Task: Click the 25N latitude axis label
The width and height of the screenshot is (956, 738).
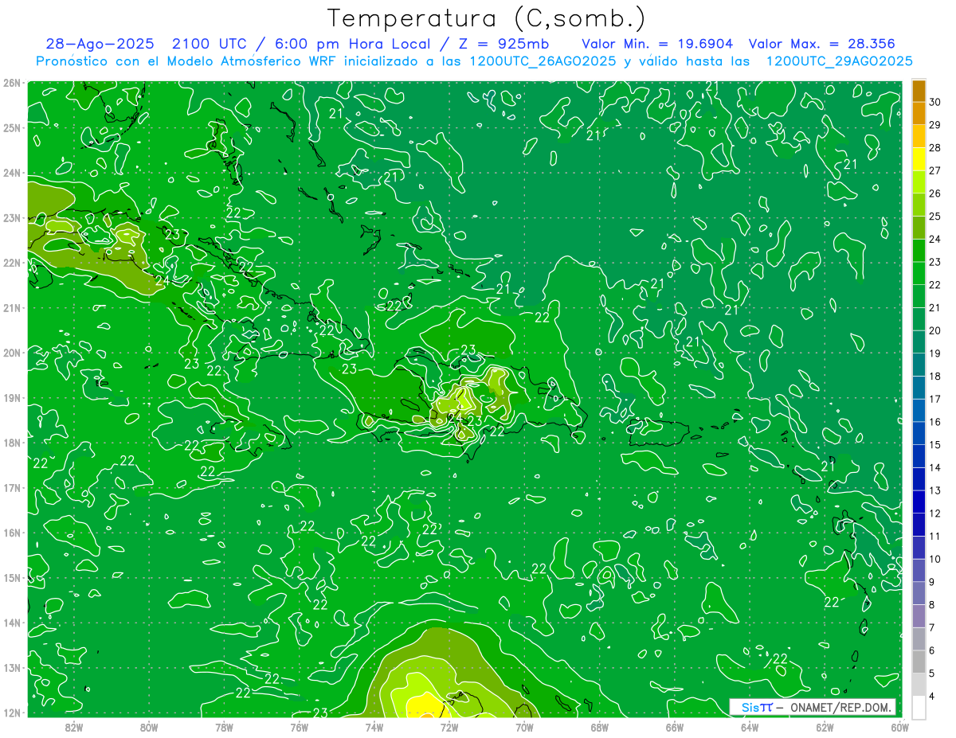Action: click(11, 127)
